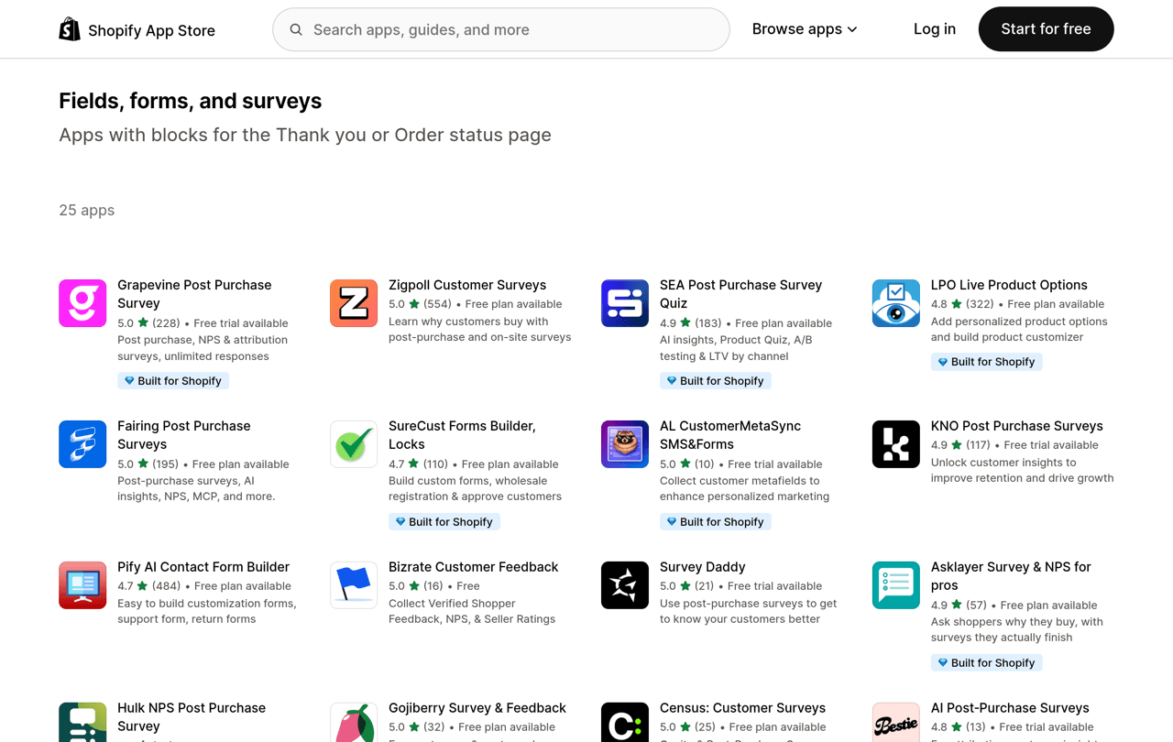Open the LPO Live Product Options title

pos(1009,285)
